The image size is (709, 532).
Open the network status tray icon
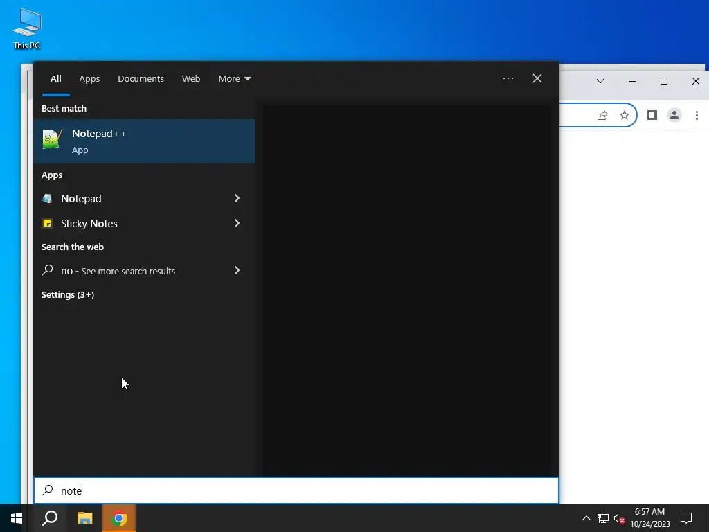point(603,518)
